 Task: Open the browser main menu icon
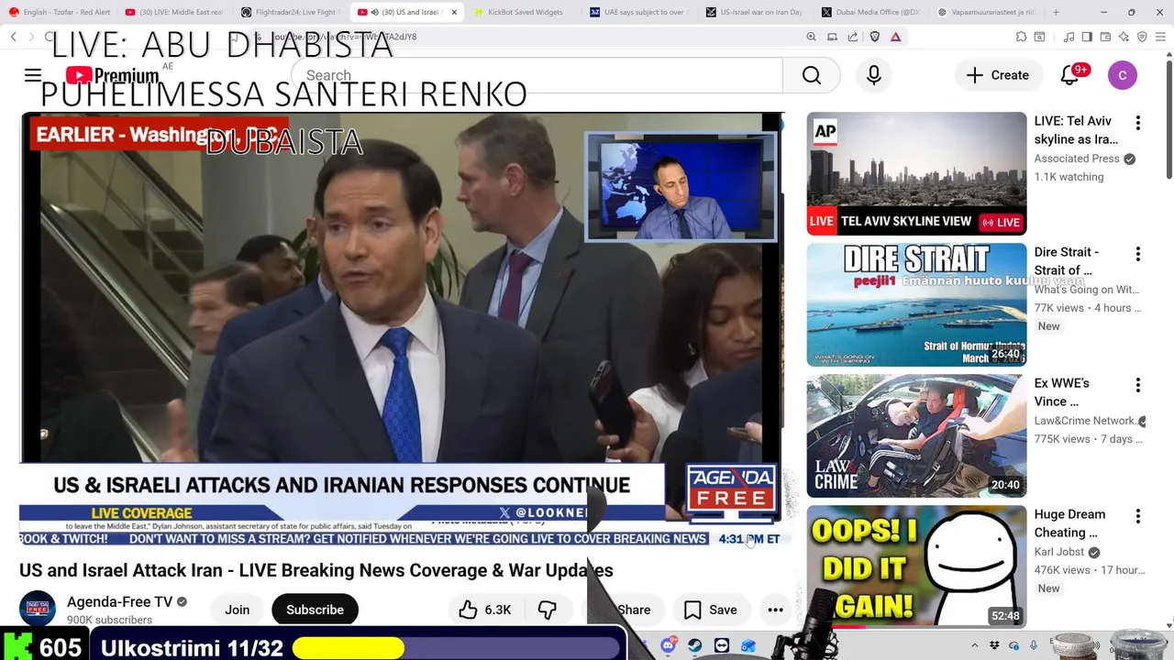[x=1160, y=37]
